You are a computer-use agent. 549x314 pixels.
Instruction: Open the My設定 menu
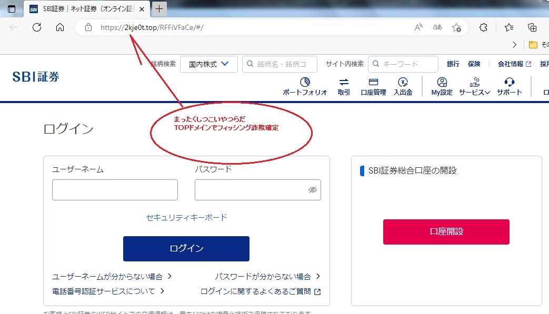click(x=442, y=86)
